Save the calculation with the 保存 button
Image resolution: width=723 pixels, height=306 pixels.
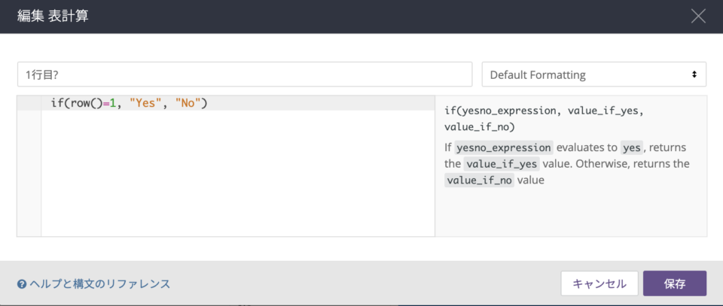click(x=675, y=283)
